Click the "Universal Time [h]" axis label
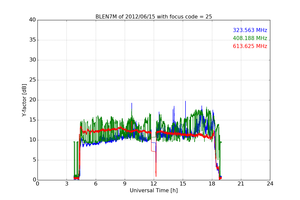This screenshot has height=200, width=300. (x=153, y=190)
